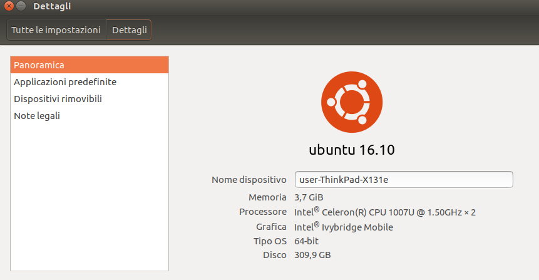Click the Disco value 309,9 GB
This screenshot has height=280, width=539.
[x=312, y=255]
